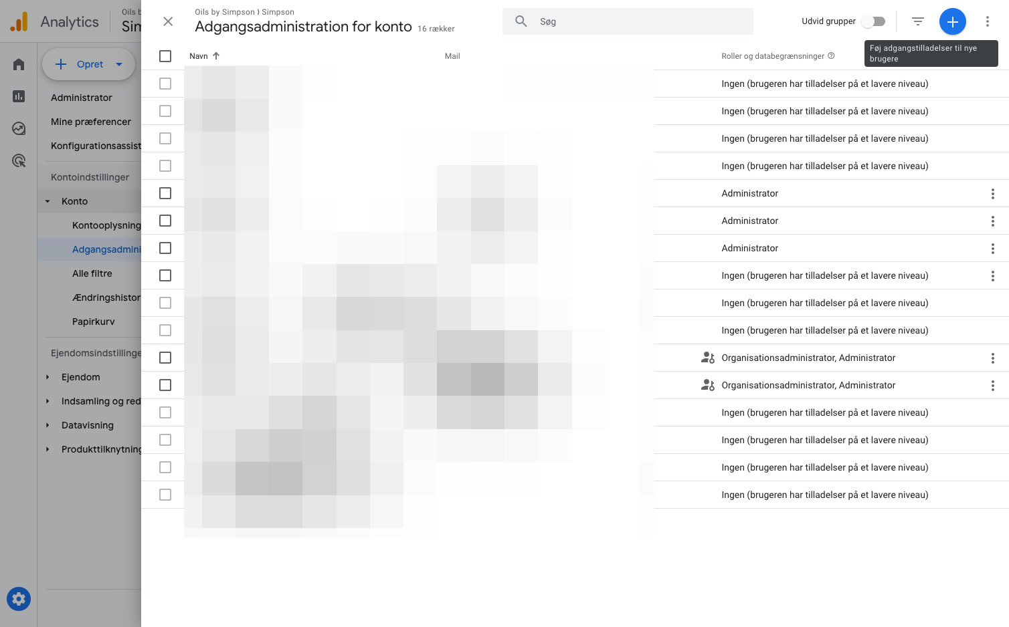Viewport: 1009px width, 627px height.
Task: Collapse the Konto tree section
Action: [x=48, y=201]
